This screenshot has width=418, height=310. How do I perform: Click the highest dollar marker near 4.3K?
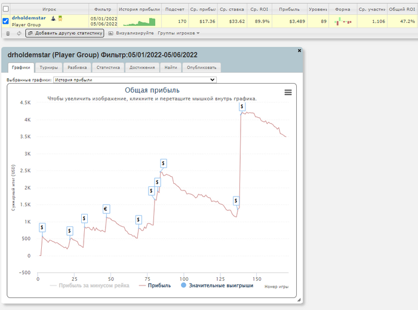[241, 106]
